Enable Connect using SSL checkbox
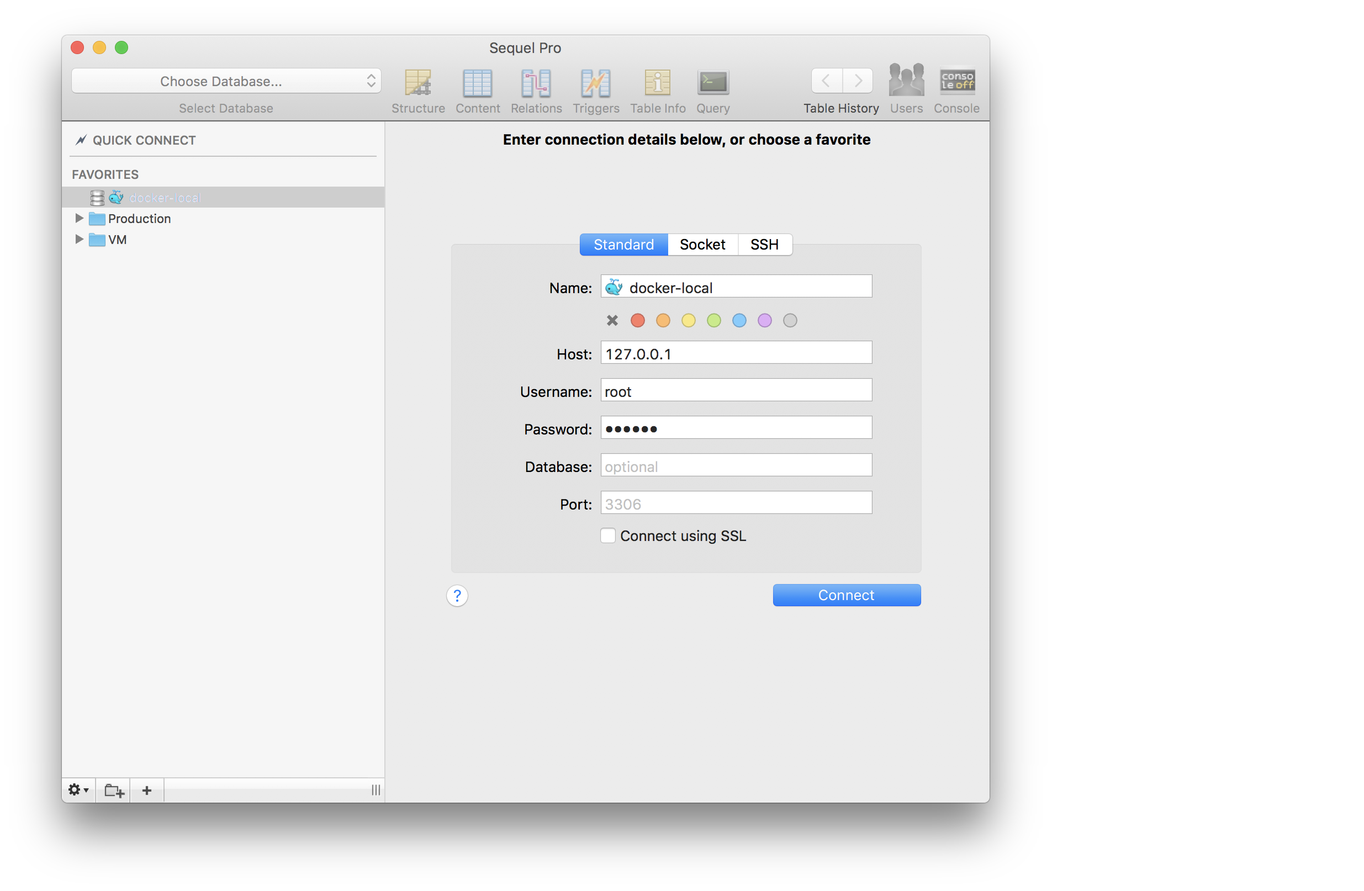Viewport: 1364px width, 891px height. coord(607,535)
